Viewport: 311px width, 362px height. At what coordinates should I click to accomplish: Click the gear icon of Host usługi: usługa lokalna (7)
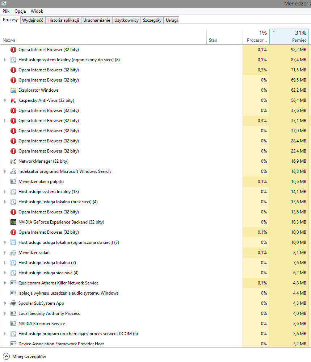click(13, 263)
